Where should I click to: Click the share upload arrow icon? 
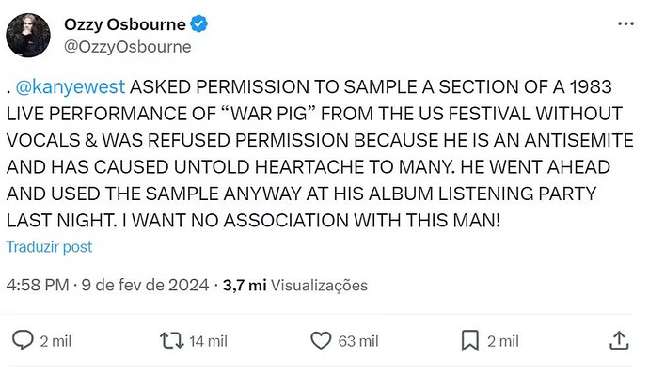point(619,340)
